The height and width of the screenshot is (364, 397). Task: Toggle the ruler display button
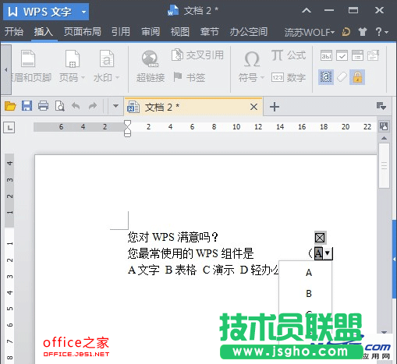pos(384,126)
